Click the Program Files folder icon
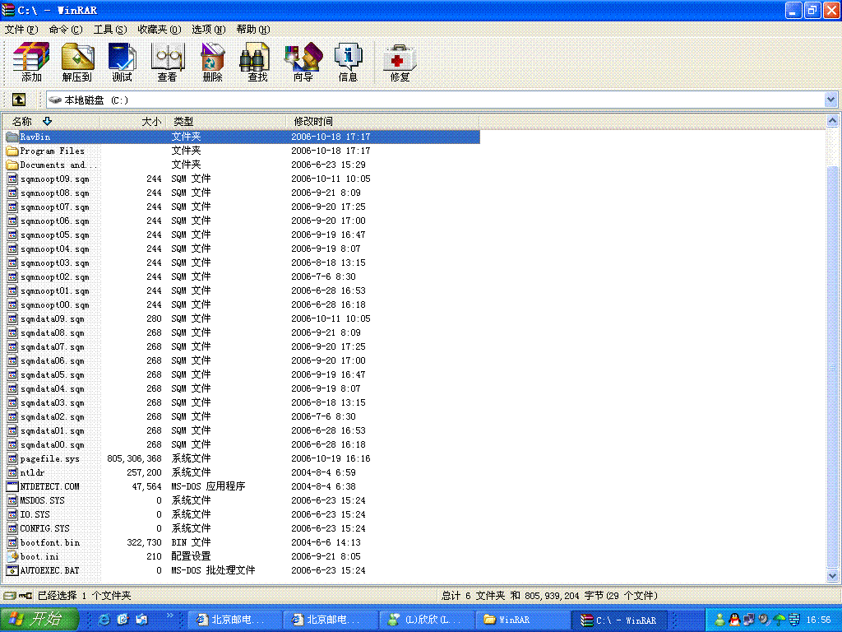 pos(12,151)
